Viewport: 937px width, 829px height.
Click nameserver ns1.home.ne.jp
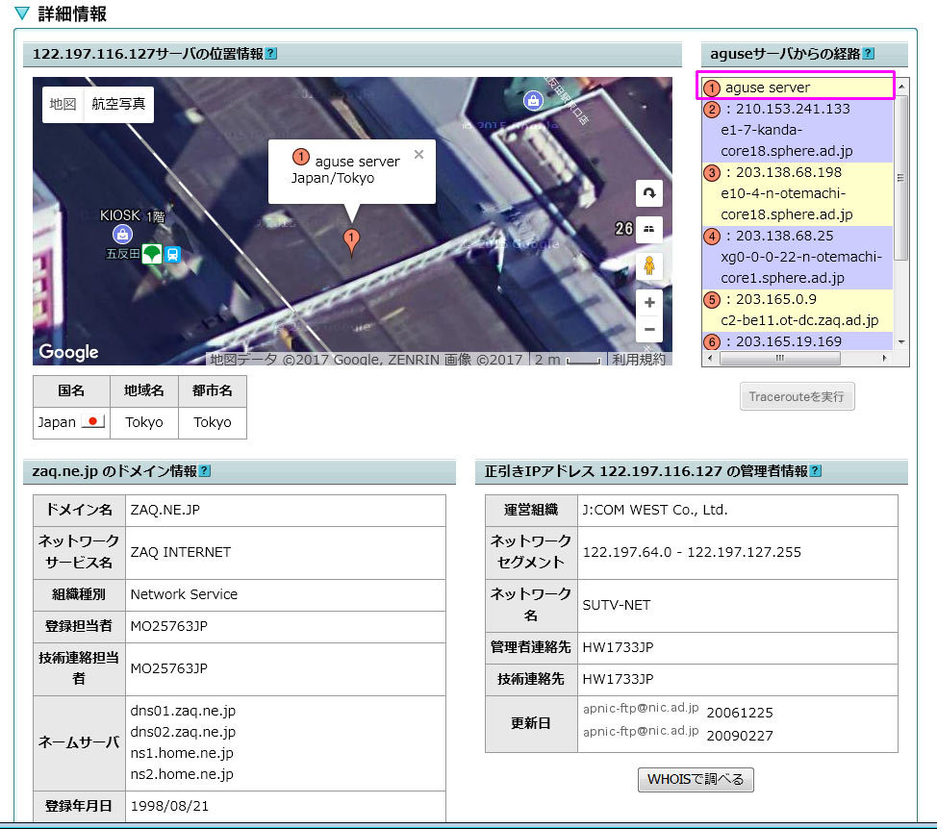click(182, 753)
